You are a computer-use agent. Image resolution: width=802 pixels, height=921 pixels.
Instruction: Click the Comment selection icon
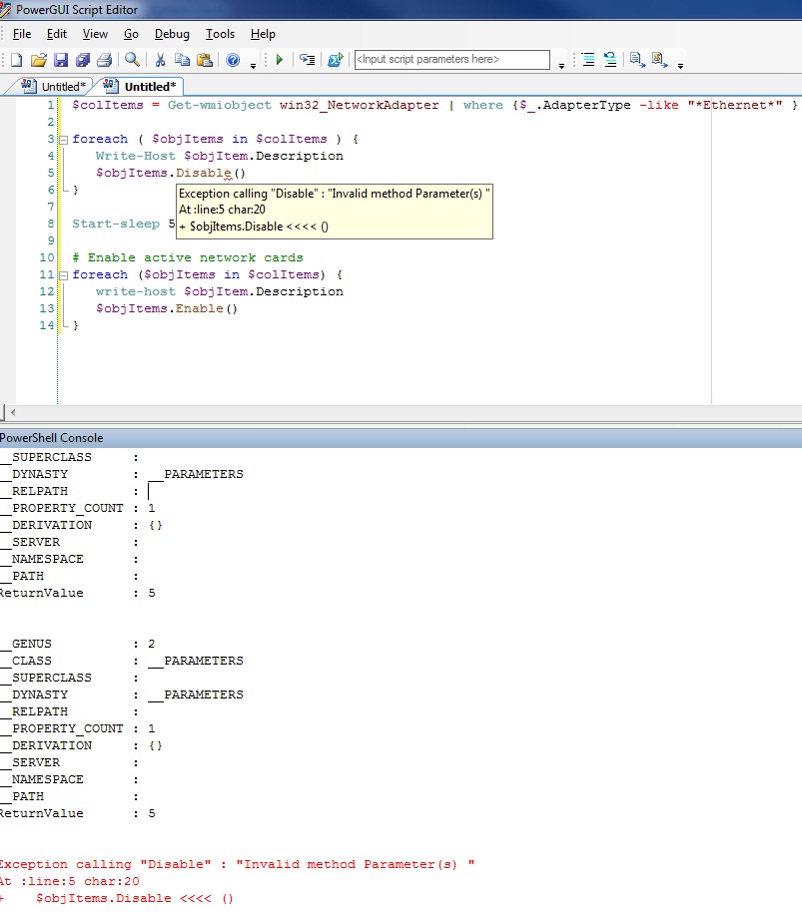pos(637,59)
